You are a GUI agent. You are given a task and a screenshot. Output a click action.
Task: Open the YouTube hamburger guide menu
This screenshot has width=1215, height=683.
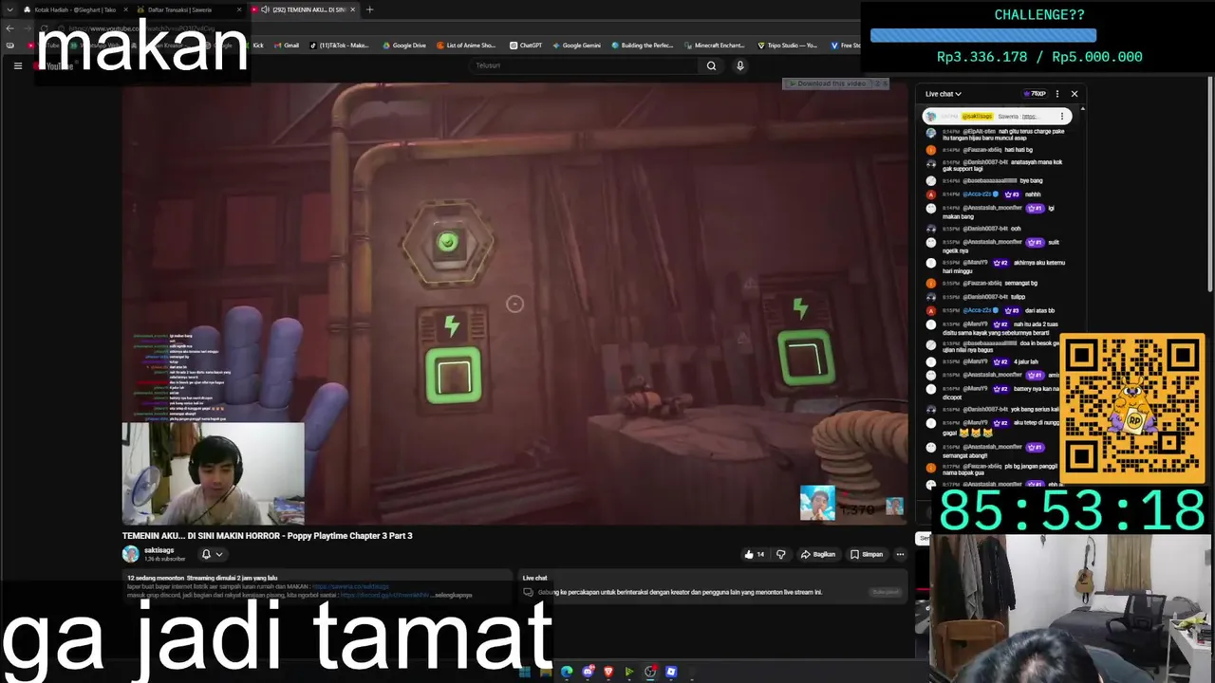[x=17, y=65]
